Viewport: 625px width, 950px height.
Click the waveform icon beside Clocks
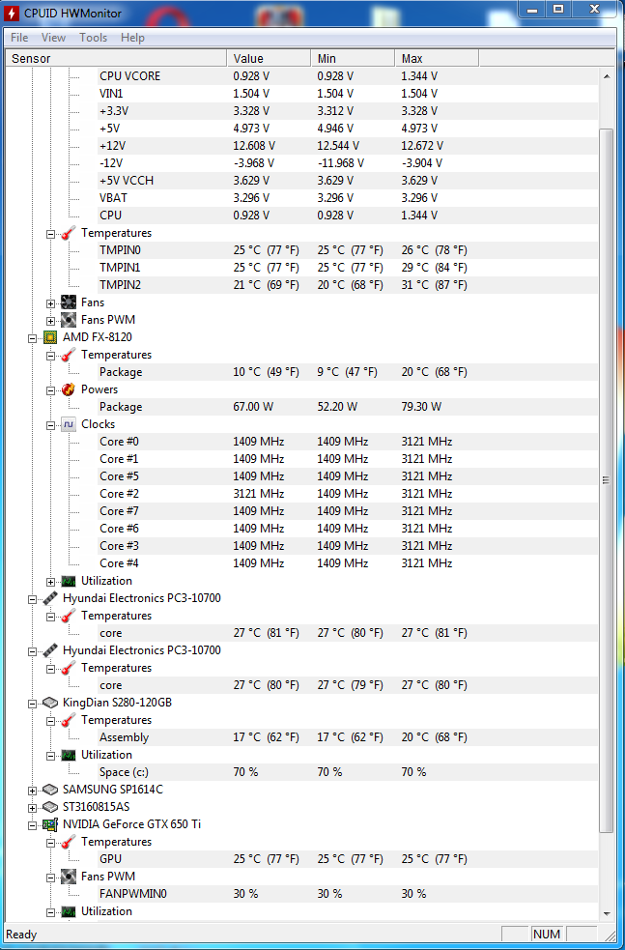(69, 424)
